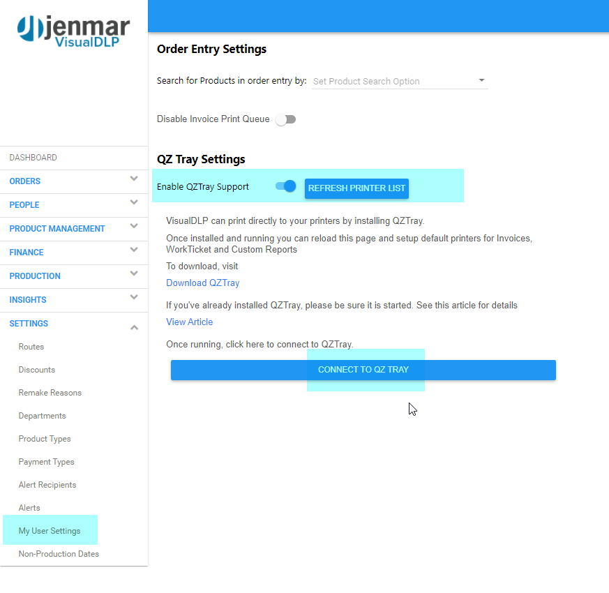Open Alerts settings page
The width and height of the screenshot is (609, 593).
(29, 508)
